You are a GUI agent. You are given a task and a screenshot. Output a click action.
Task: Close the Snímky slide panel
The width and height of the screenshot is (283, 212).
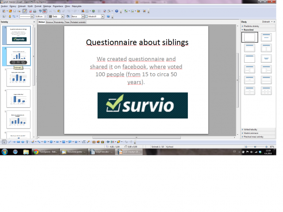(x=34, y=22)
